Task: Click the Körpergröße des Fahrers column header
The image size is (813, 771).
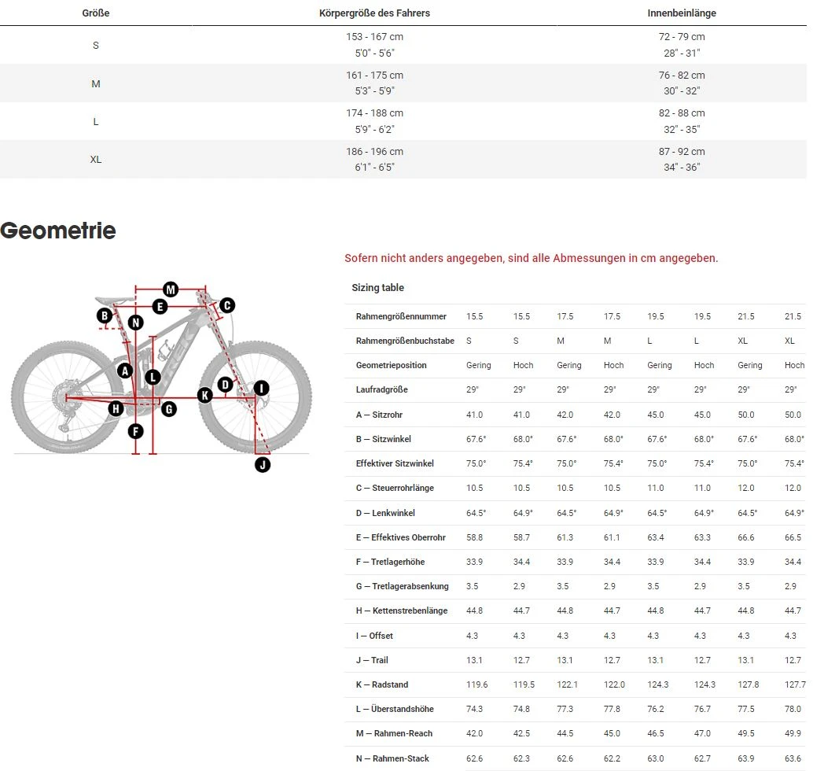Action: (x=374, y=13)
